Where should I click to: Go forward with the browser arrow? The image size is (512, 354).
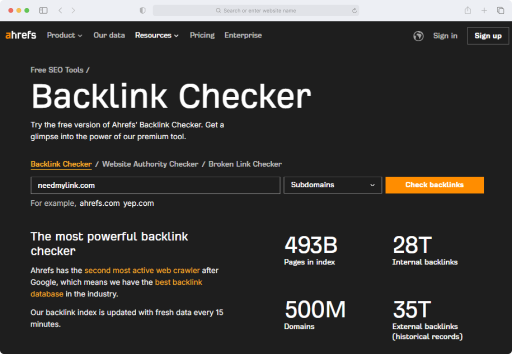(73, 11)
